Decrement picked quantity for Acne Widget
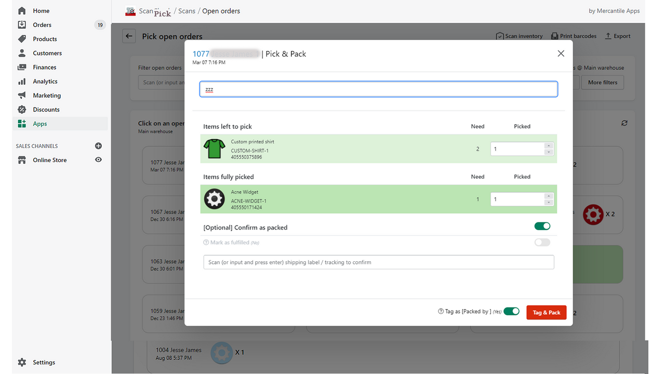 click(x=549, y=202)
